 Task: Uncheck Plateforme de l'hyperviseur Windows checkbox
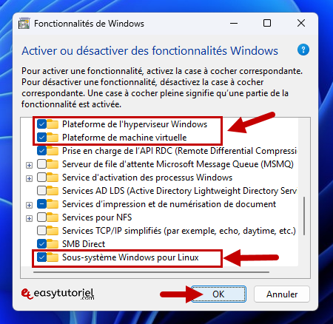(x=41, y=124)
